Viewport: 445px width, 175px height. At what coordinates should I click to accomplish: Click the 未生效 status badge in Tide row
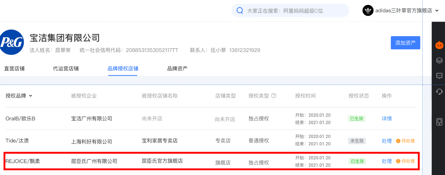coord(357,141)
